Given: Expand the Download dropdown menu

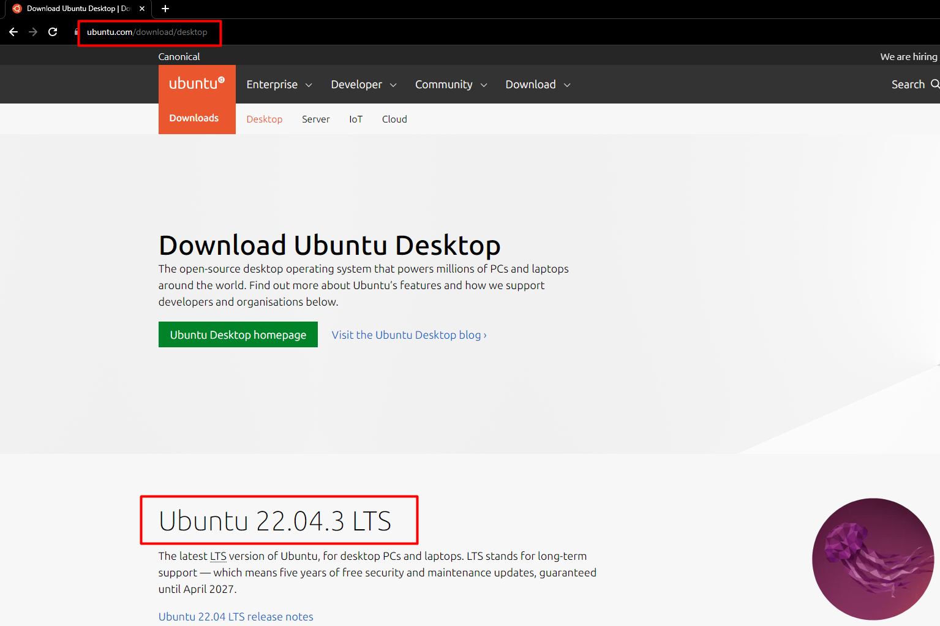Looking at the screenshot, I should tap(538, 85).
